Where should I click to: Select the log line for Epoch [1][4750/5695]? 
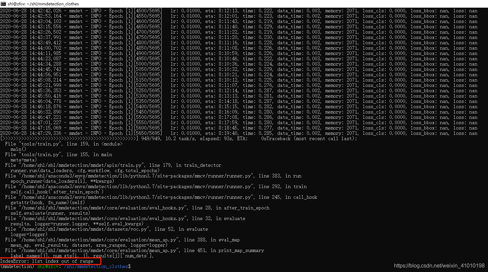coord(239,37)
